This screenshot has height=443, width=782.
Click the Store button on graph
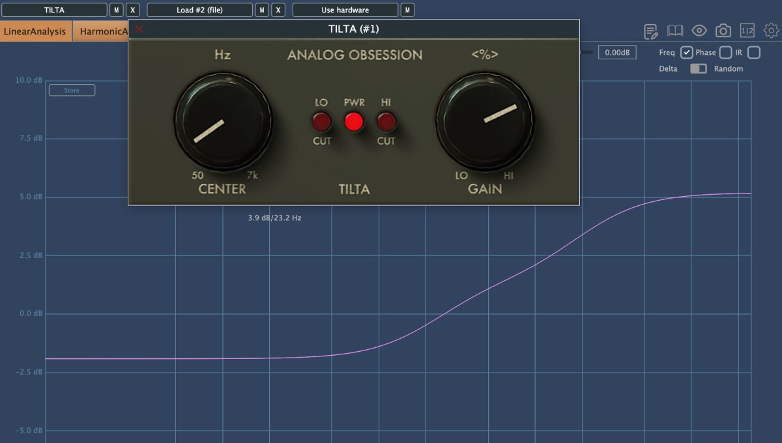pyautogui.click(x=72, y=91)
